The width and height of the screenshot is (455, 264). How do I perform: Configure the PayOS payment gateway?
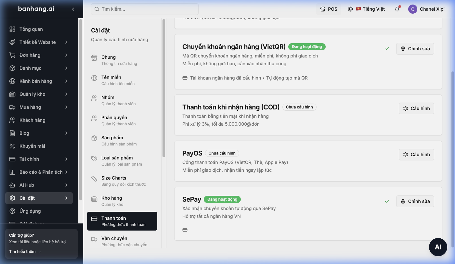click(x=416, y=155)
